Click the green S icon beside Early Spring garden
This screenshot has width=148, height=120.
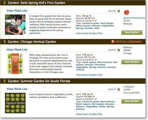coord(5,3)
